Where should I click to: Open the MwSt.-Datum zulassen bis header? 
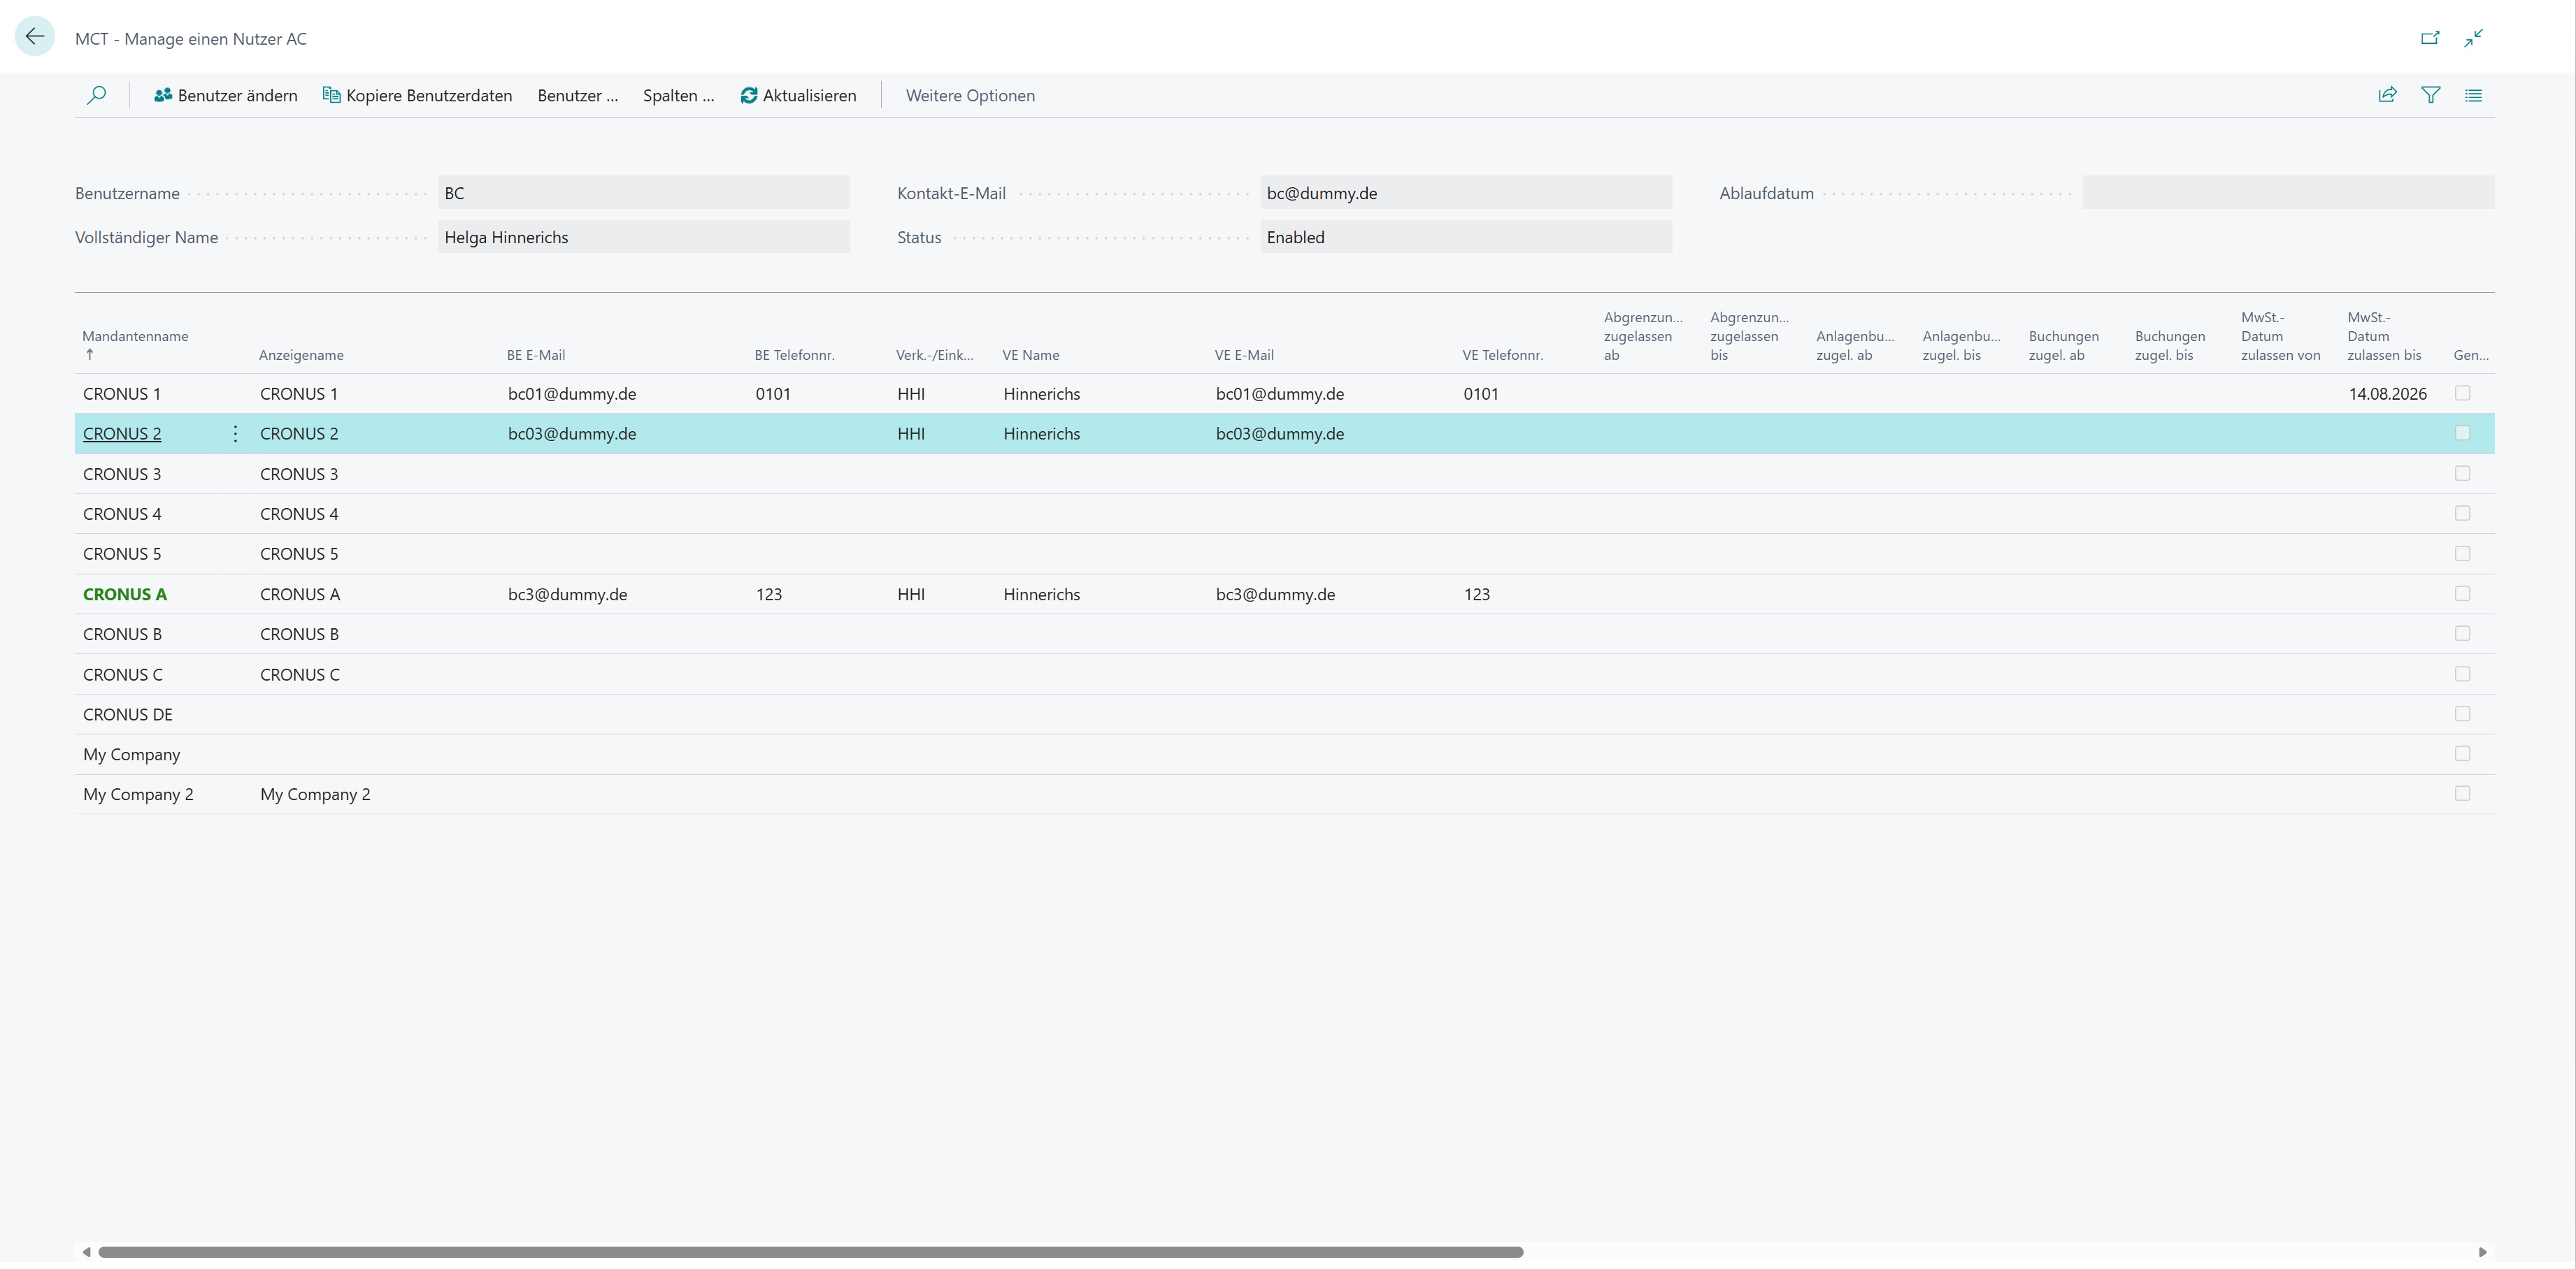[2384, 335]
